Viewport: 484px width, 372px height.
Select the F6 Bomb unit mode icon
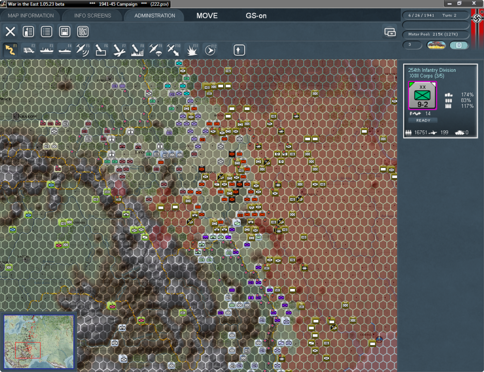101,50
